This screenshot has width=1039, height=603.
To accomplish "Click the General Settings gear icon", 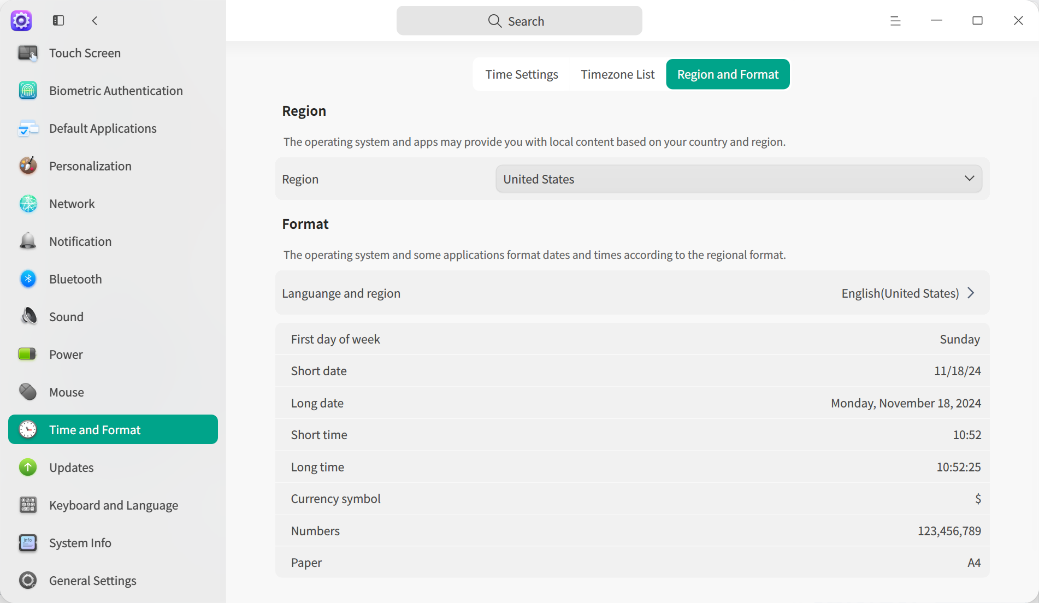I will (27, 581).
